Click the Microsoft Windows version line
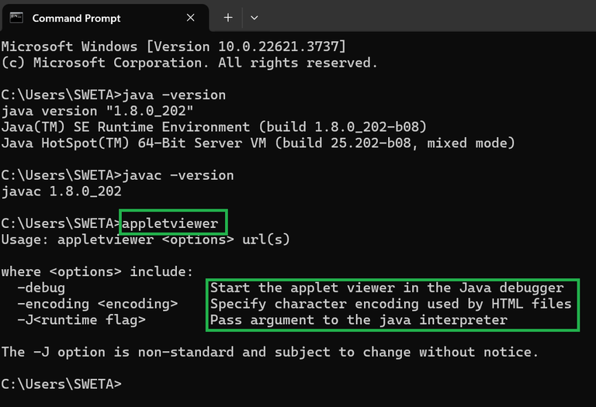Image resolution: width=596 pixels, height=407 pixels. pos(174,47)
